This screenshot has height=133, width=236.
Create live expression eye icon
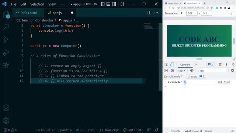[191, 71]
